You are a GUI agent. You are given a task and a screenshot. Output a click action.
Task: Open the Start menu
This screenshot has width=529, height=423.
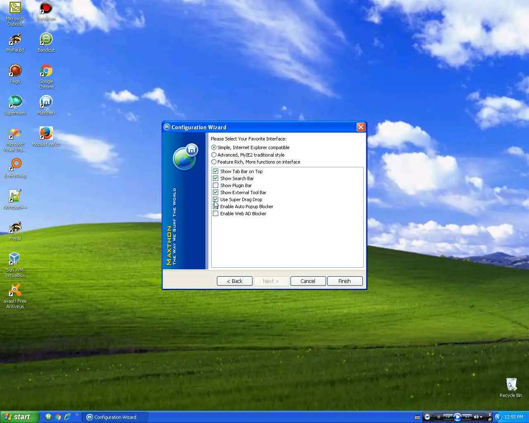(19, 417)
